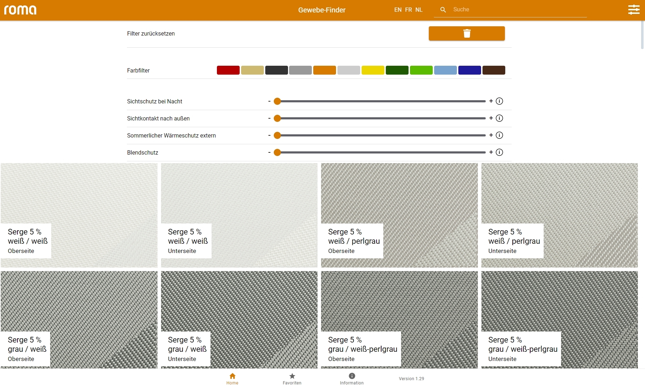Click the Version 1.29 text
This screenshot has height=388, width=645.
point(411,379)
